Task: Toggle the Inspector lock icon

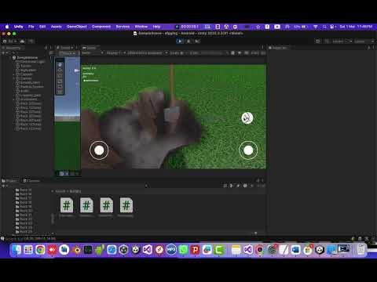Action: (369, 48)
